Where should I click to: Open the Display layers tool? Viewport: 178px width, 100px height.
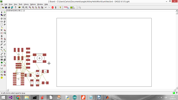[2, 15]
